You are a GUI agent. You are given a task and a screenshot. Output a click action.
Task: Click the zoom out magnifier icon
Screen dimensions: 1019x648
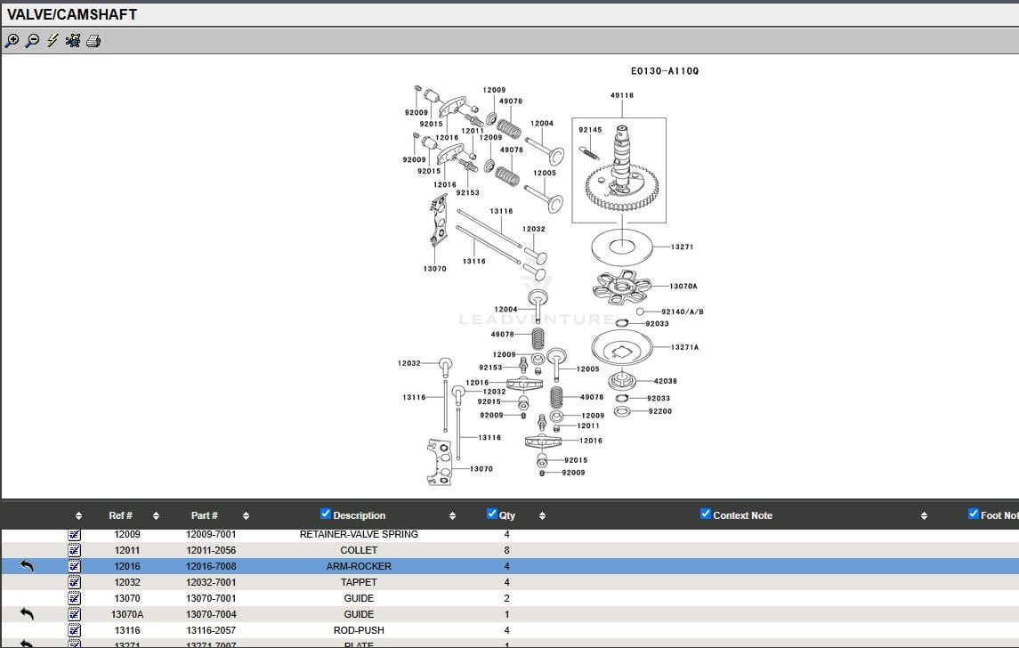tap(32, 41)
